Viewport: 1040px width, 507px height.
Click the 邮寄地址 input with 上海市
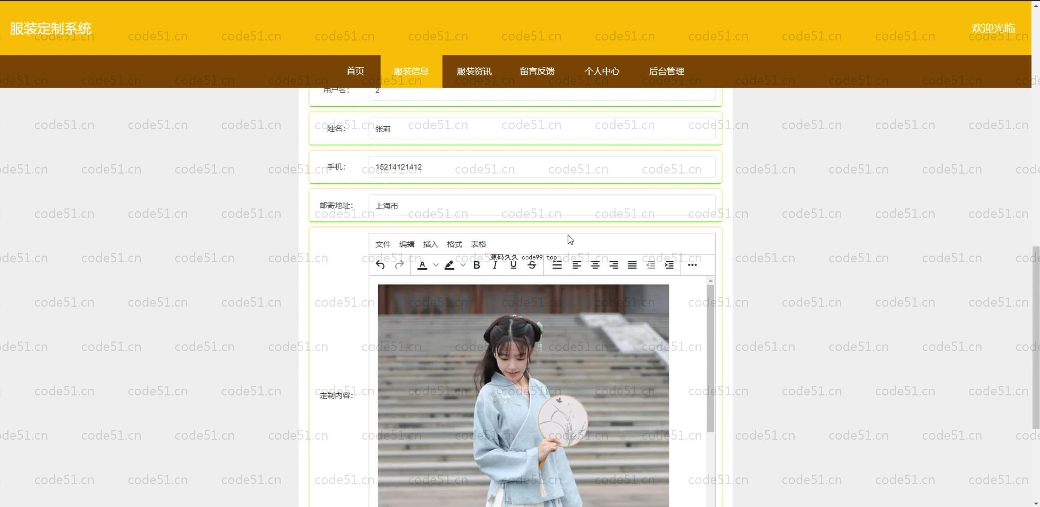pyautogui.click(x=542, y=206)
